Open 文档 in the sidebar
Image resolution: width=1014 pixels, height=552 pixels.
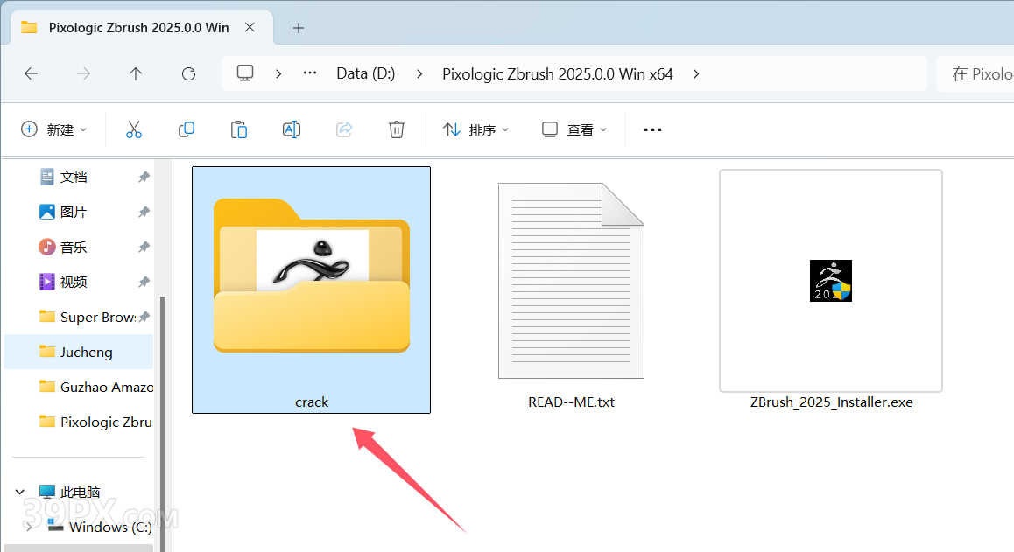pos(74,177)
